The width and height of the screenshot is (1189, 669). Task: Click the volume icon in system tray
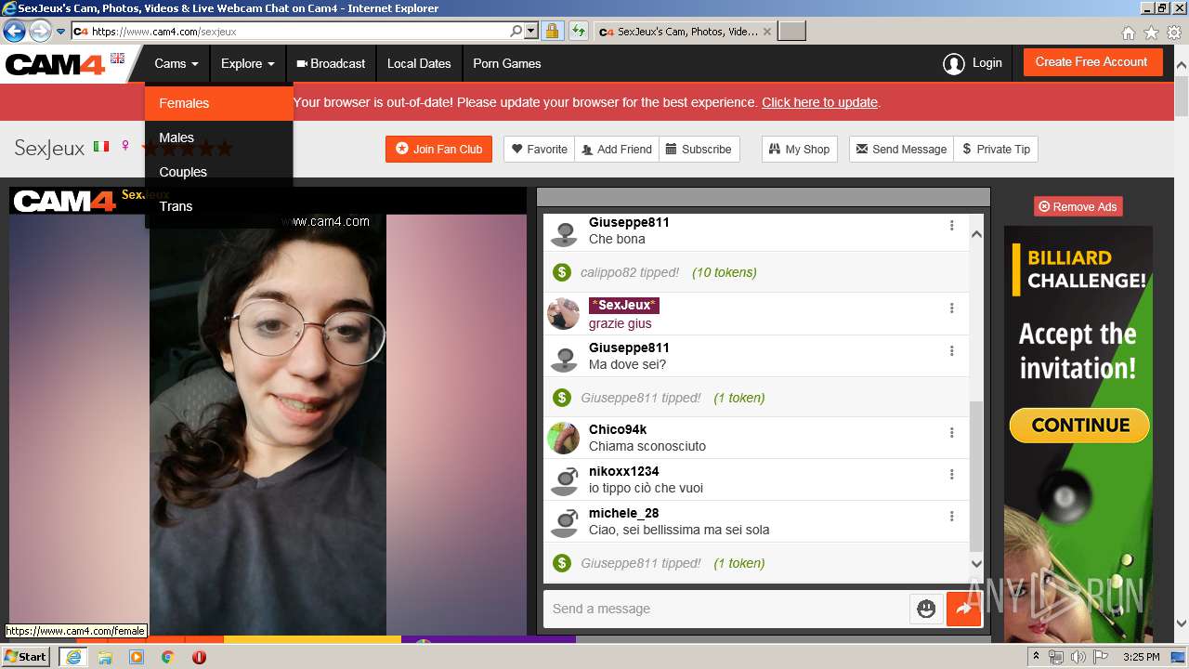coord(1078,657)
